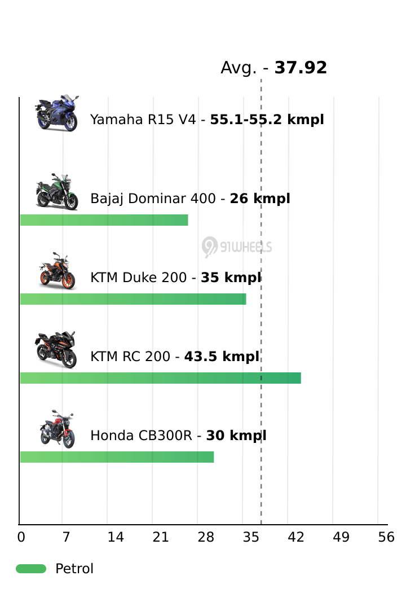
Task: Click the KTM RC 200 bike image
Action: click(x=56, y=350)
